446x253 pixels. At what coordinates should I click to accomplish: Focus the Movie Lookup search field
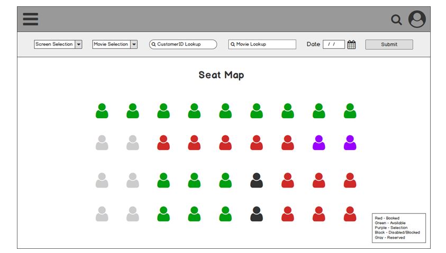click(262, 44)
